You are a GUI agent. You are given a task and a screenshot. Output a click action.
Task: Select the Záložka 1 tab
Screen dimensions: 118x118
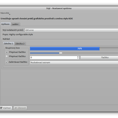tap(9, 43)
